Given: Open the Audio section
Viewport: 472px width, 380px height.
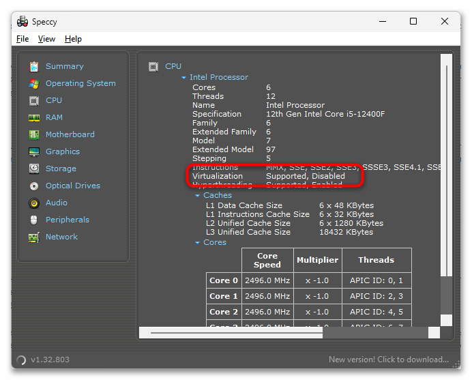Looking at the screenshot, I should (x=57, y=203).
